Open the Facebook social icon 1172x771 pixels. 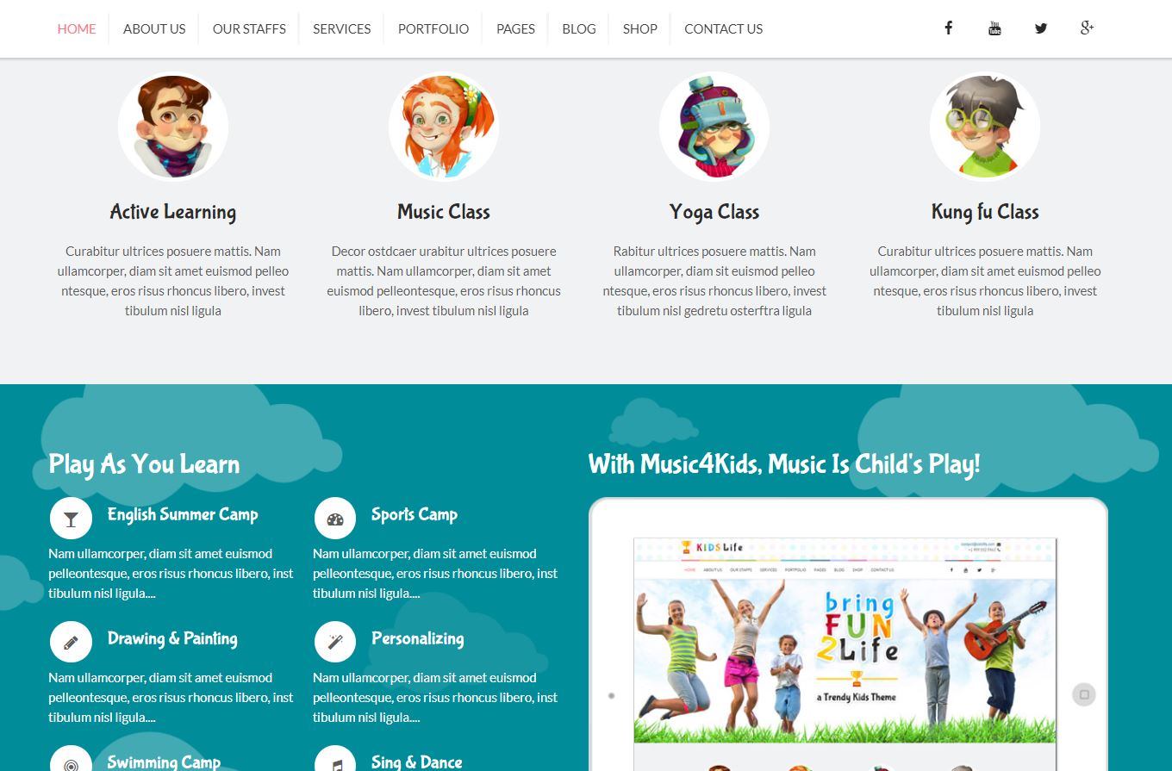[948, 28]
